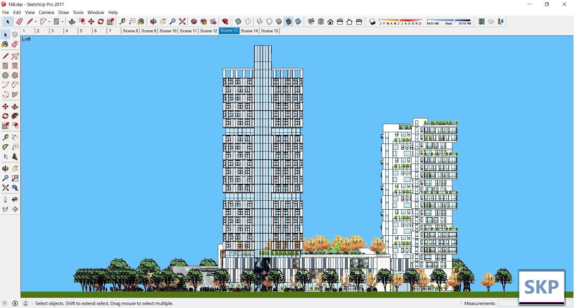The width and height of the screenshot is (574, 308).
Task: Toggle Show/Hide Shadows button
Action: (372, 22)
